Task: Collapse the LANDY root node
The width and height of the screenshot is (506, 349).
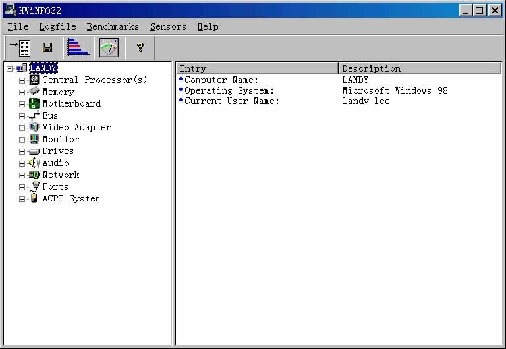Action: 9,68
